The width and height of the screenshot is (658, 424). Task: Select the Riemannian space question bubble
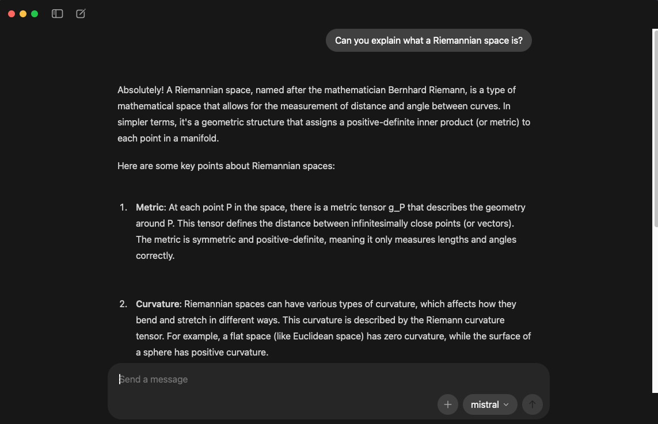tap(428, 40)
